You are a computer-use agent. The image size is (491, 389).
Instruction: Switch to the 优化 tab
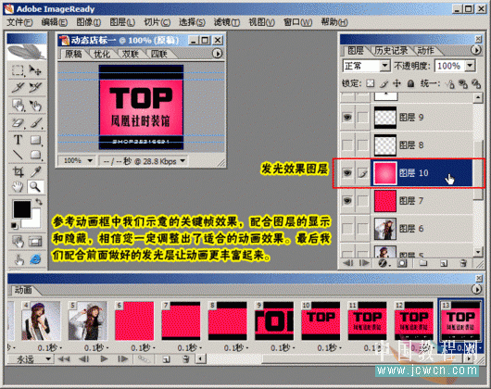pos(102,54)
